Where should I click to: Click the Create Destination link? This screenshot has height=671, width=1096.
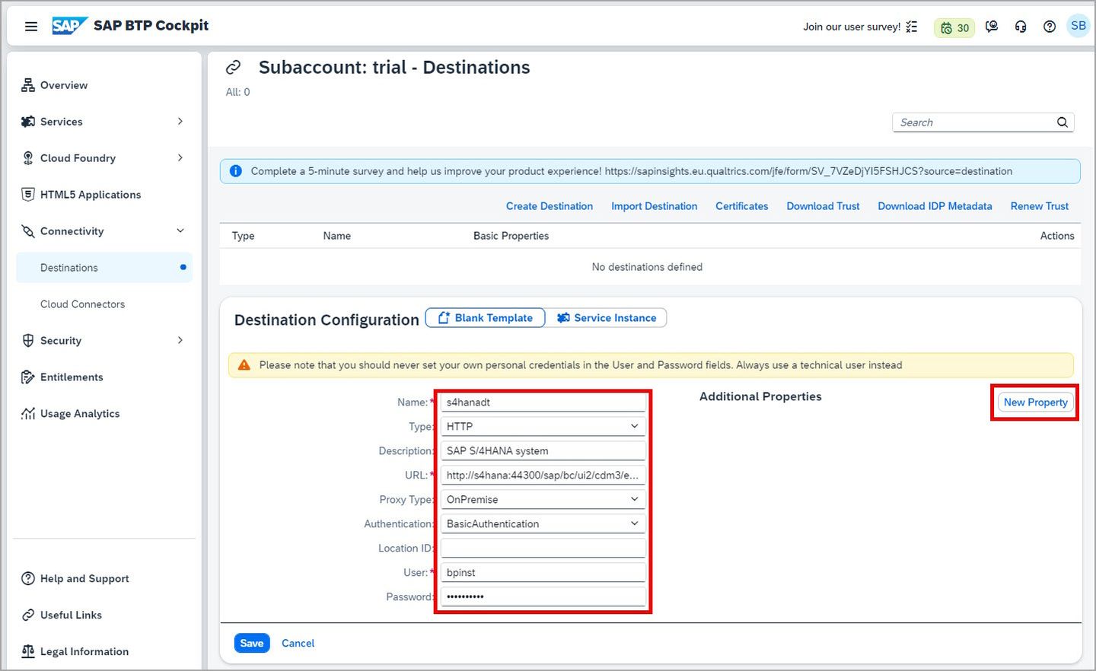550,206
